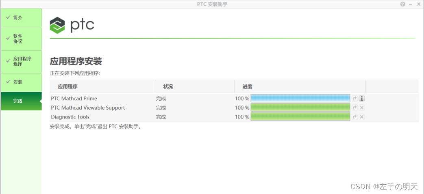The image size is (424, 194).
Task: Click the 100 % value for PTC Mathcad Prime
Action: click(242, 99)
